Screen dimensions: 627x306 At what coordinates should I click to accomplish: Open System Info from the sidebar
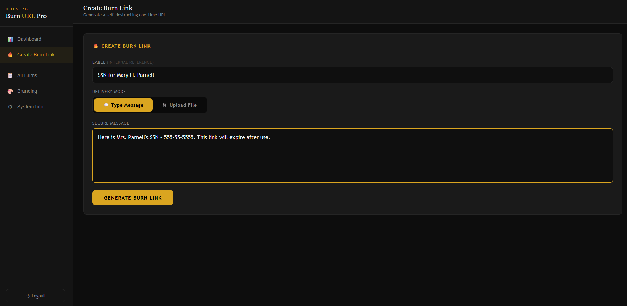coord(30,107)
